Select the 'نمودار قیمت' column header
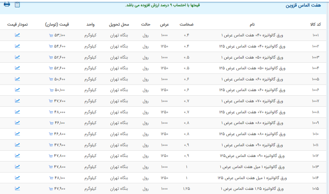The height and width of the screenshot is (194, 329). pos(17,24)
